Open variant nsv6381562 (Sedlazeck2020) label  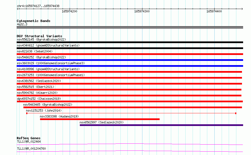click(39, 81)
